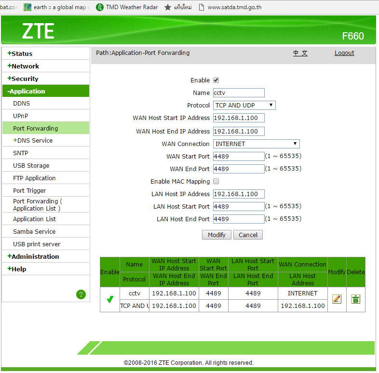The image size is (379, 373).
Task: Open the green question mark help icon
Action: click(81, 294)
